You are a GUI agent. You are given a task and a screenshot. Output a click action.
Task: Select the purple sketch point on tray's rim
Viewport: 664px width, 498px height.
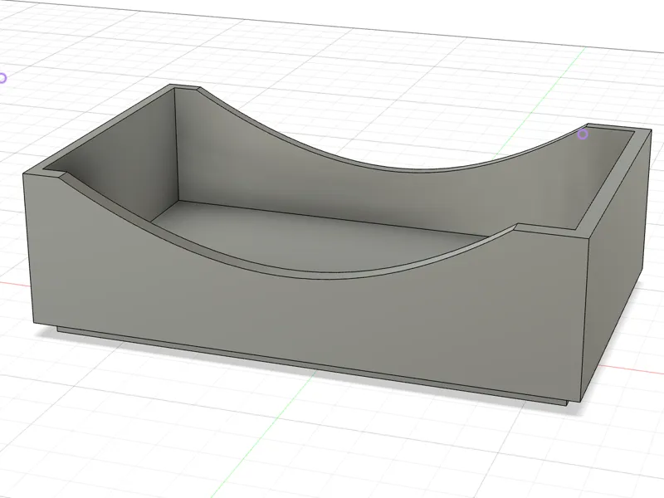click(x=583, y=134)
